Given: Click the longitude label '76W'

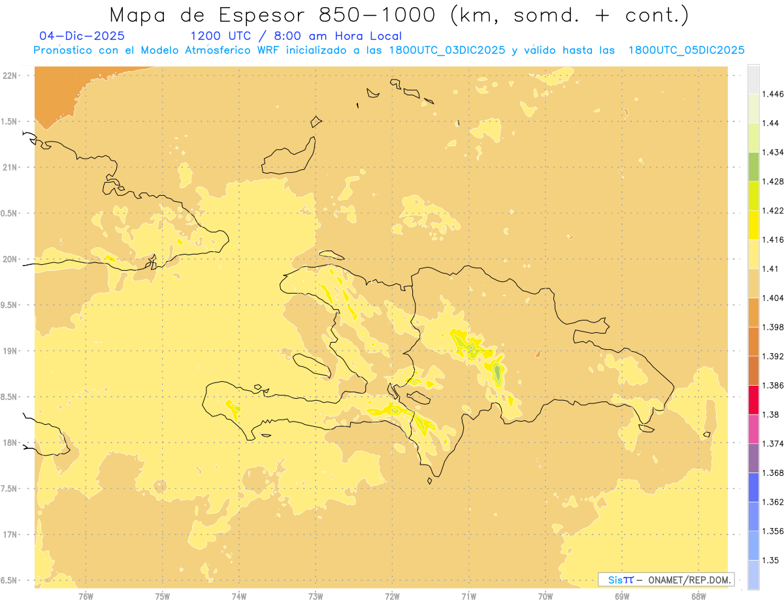Looking at the screenshot, I should 86,597.
